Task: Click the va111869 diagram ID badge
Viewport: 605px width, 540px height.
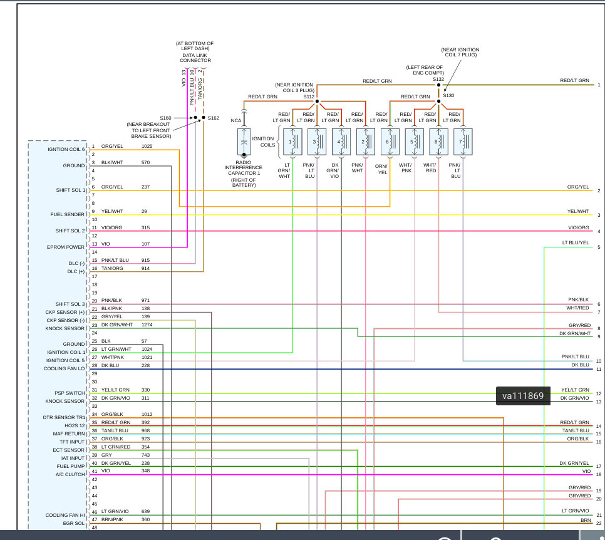Action: point(523,396)
